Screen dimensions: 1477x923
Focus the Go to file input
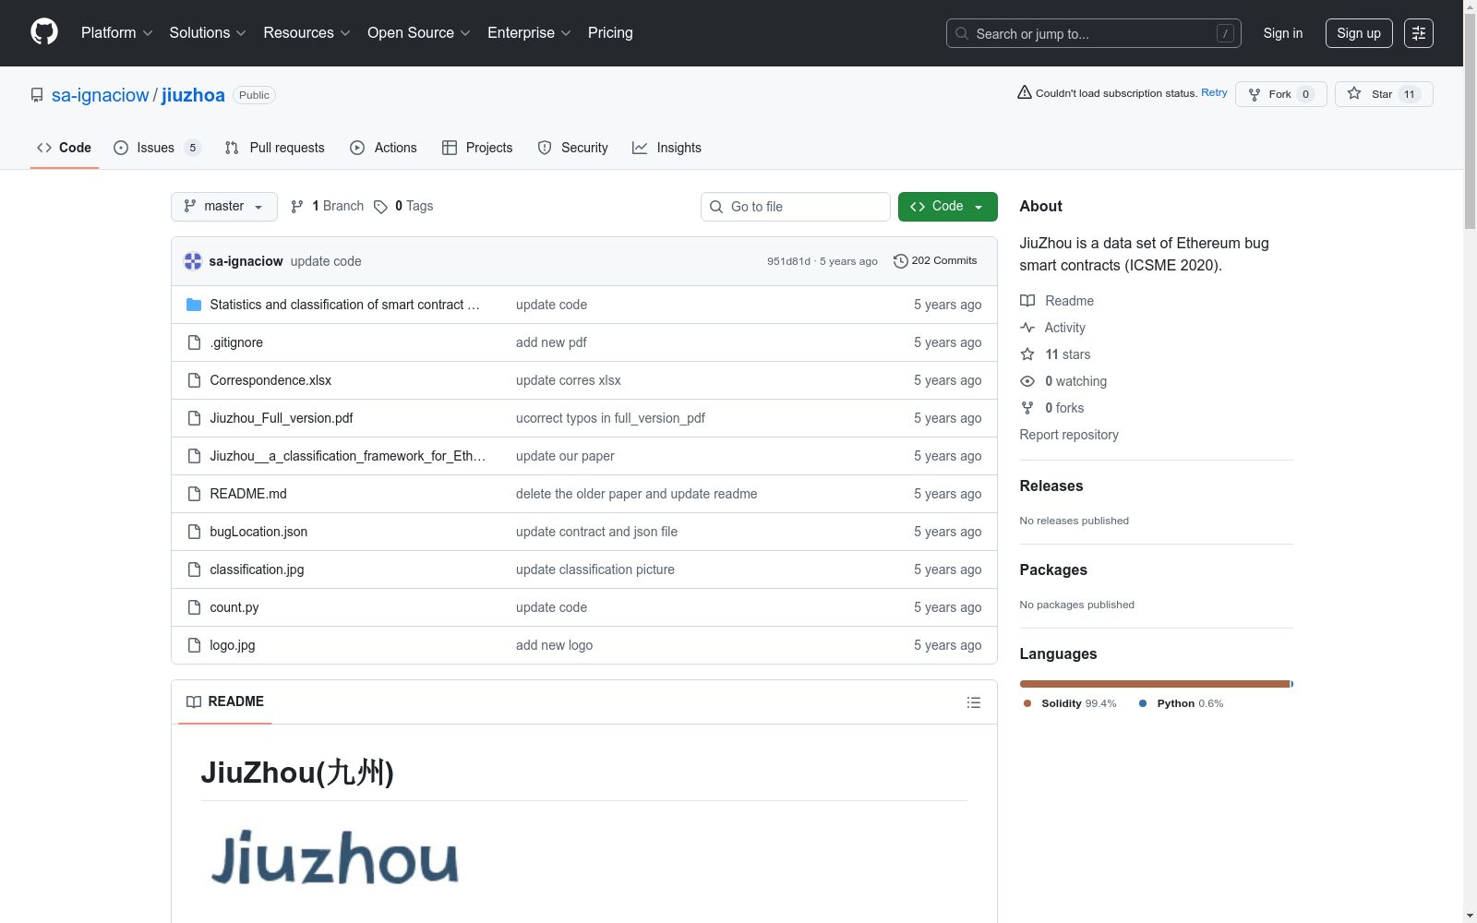click(796, 207)
